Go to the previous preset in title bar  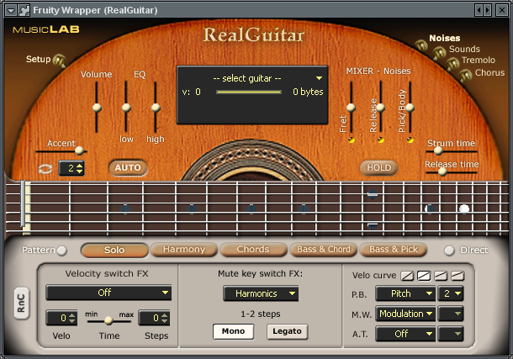pos(479,10)
